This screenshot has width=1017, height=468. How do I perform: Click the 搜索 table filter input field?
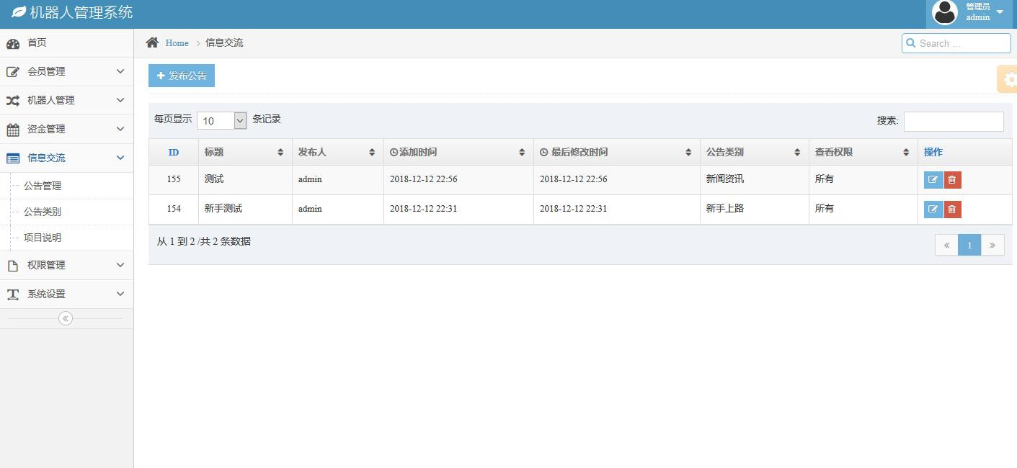(953, 122)
